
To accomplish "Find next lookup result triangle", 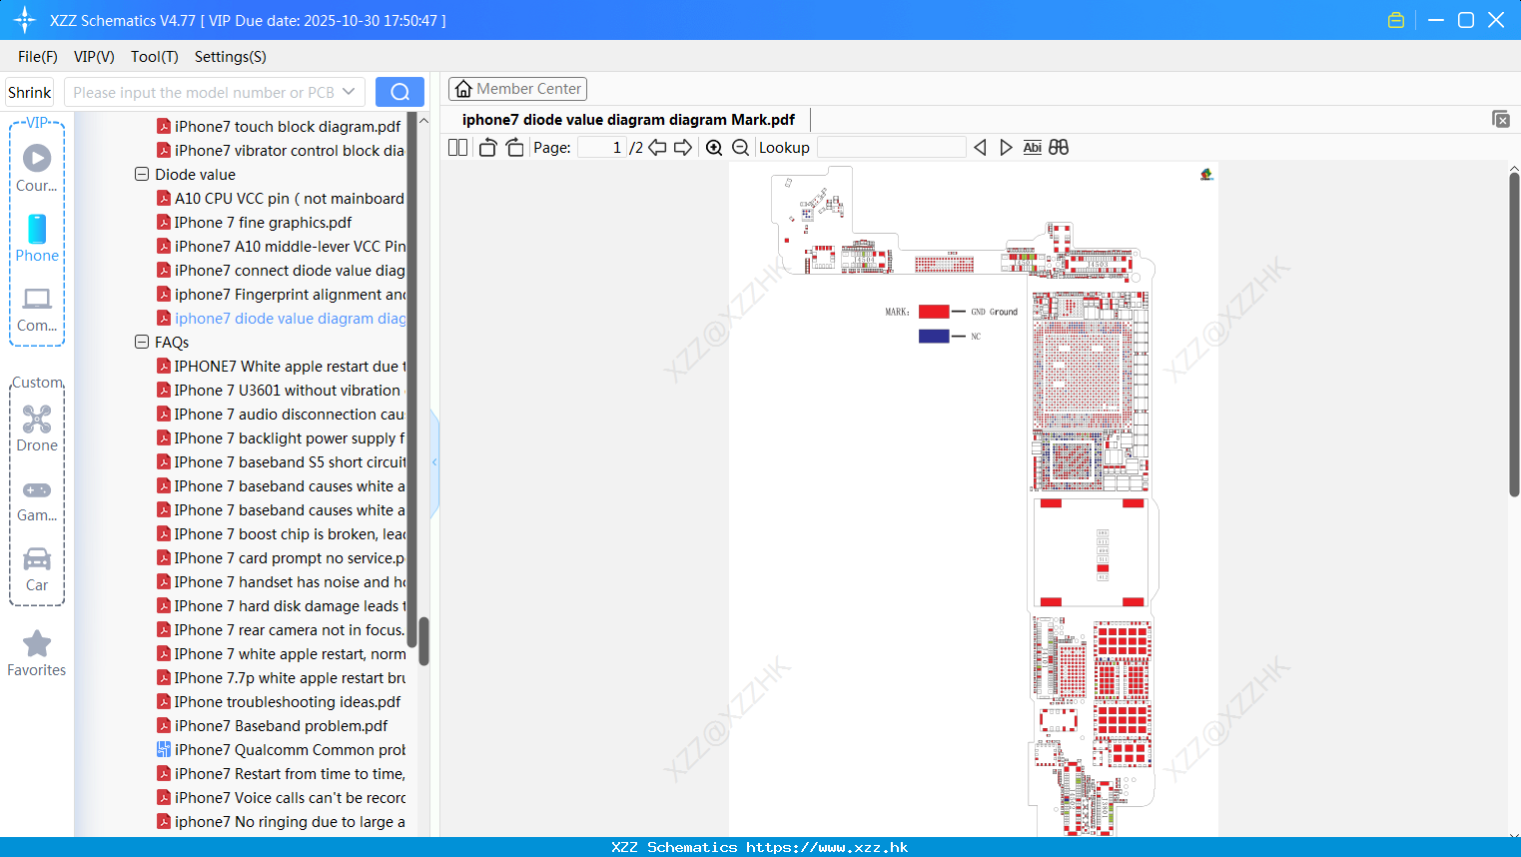I will pyautogui.click(x=1006, y=148).
